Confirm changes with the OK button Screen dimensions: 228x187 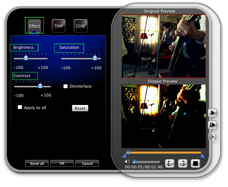(x=62, y=163)
